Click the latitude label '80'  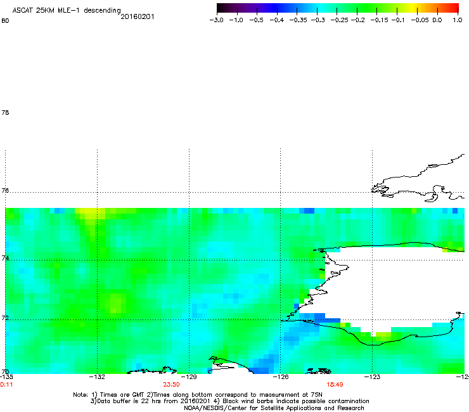5,21
